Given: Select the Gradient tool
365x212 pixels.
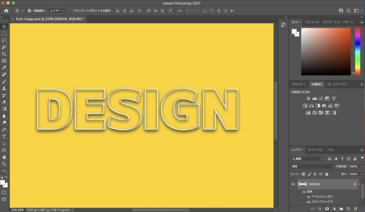Looking at the screenshot, I should click(4, 109).
